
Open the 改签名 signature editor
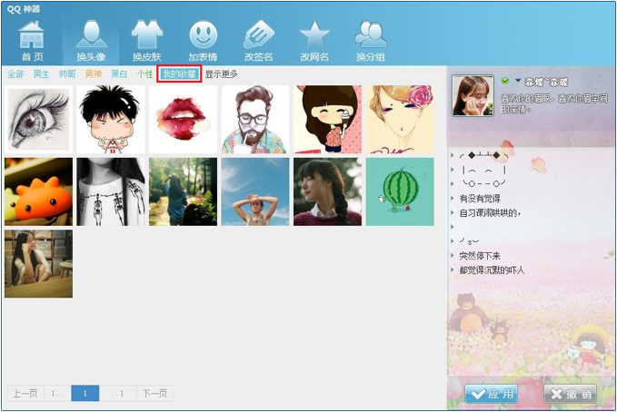[259, 41]
